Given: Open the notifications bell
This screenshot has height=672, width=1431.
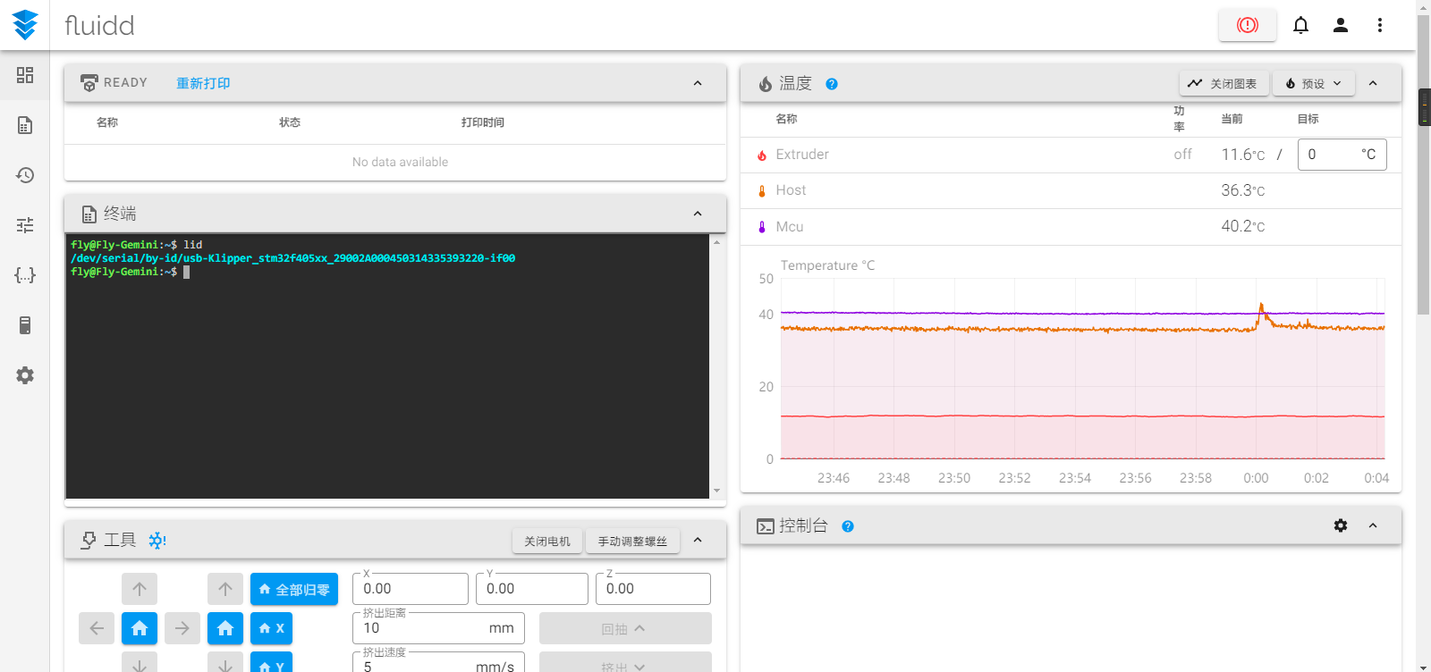Looking at the screenshot, I should (1301, 25).
